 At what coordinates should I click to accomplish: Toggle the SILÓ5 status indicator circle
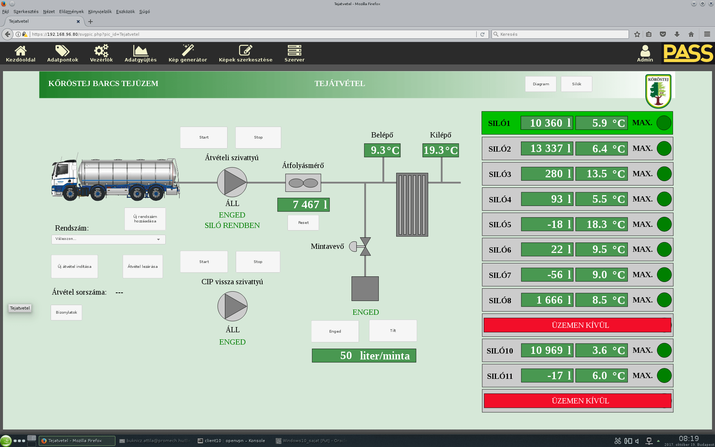point(664,224)
